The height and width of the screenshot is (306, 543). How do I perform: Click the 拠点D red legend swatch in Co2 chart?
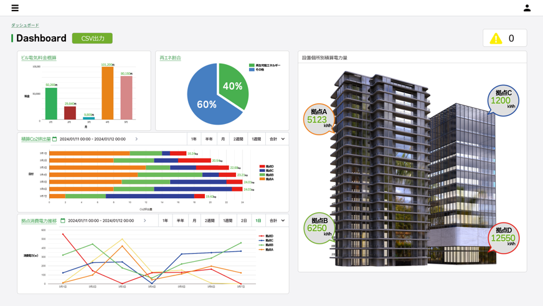[262, 167]
